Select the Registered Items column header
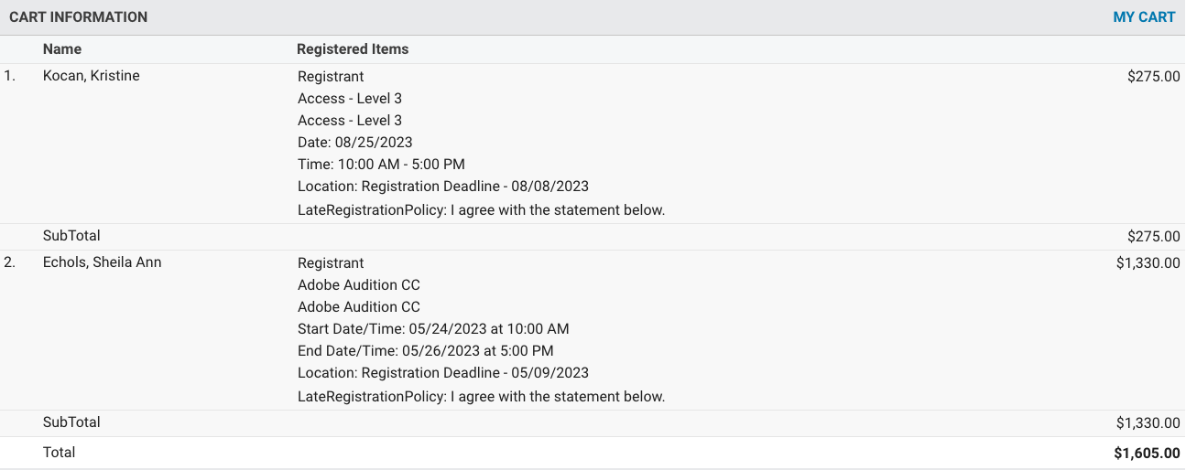The height and width of the screenshot is (470, 1186). tap(353, 49)
